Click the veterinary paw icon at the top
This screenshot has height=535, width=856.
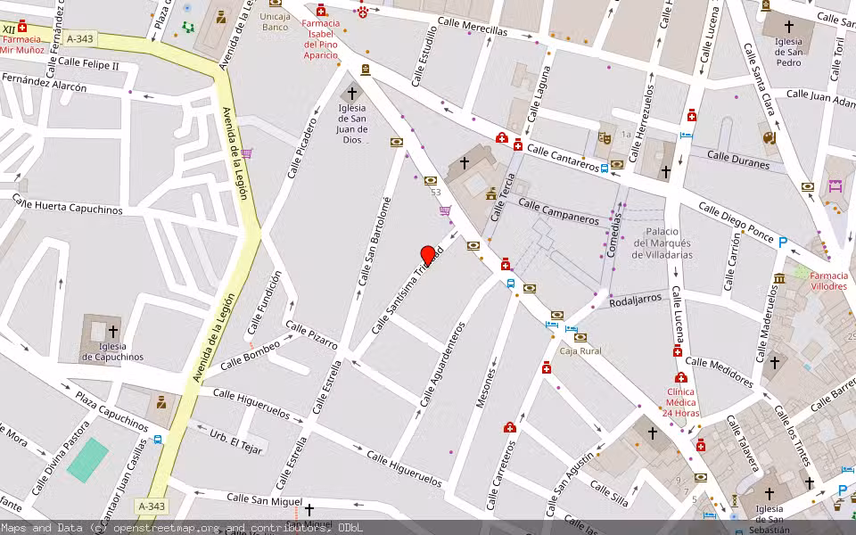tap(363, 11)
